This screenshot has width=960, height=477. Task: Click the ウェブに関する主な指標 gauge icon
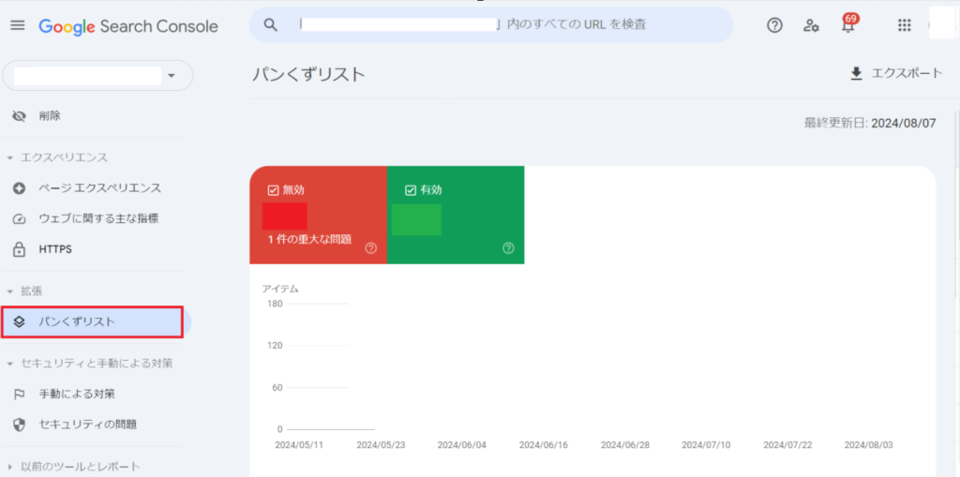[x=19, y=218]
